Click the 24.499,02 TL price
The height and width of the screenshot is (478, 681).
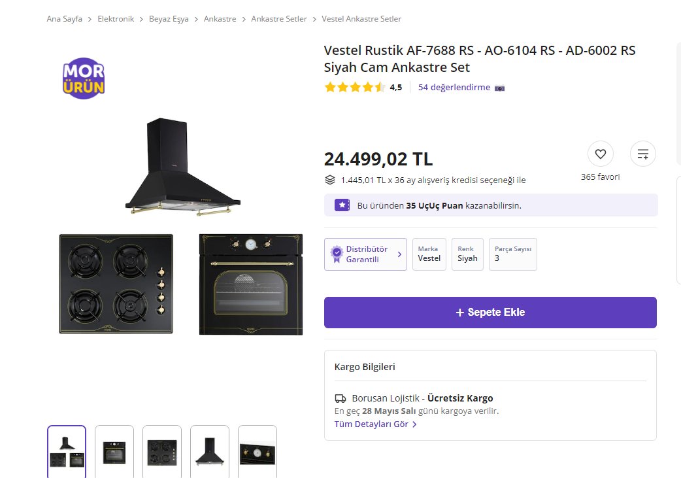coord(378,159)
